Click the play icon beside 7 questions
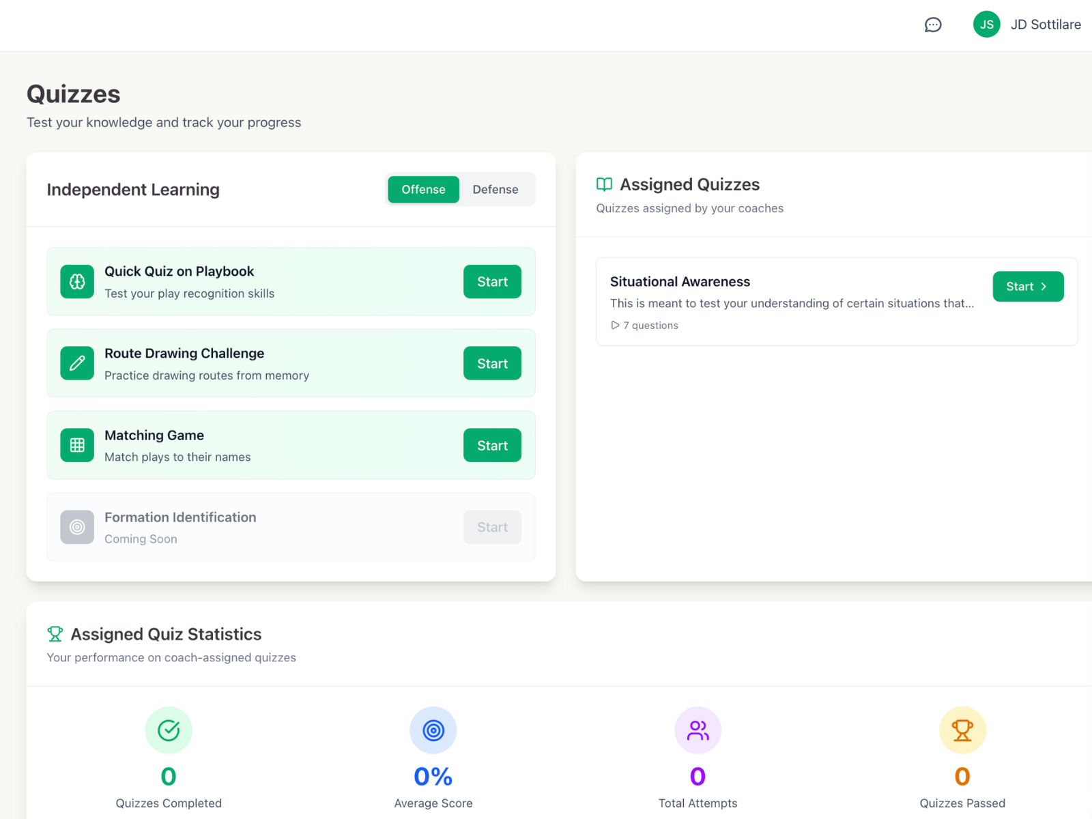 pyautogui.click(x=615, y=326)
